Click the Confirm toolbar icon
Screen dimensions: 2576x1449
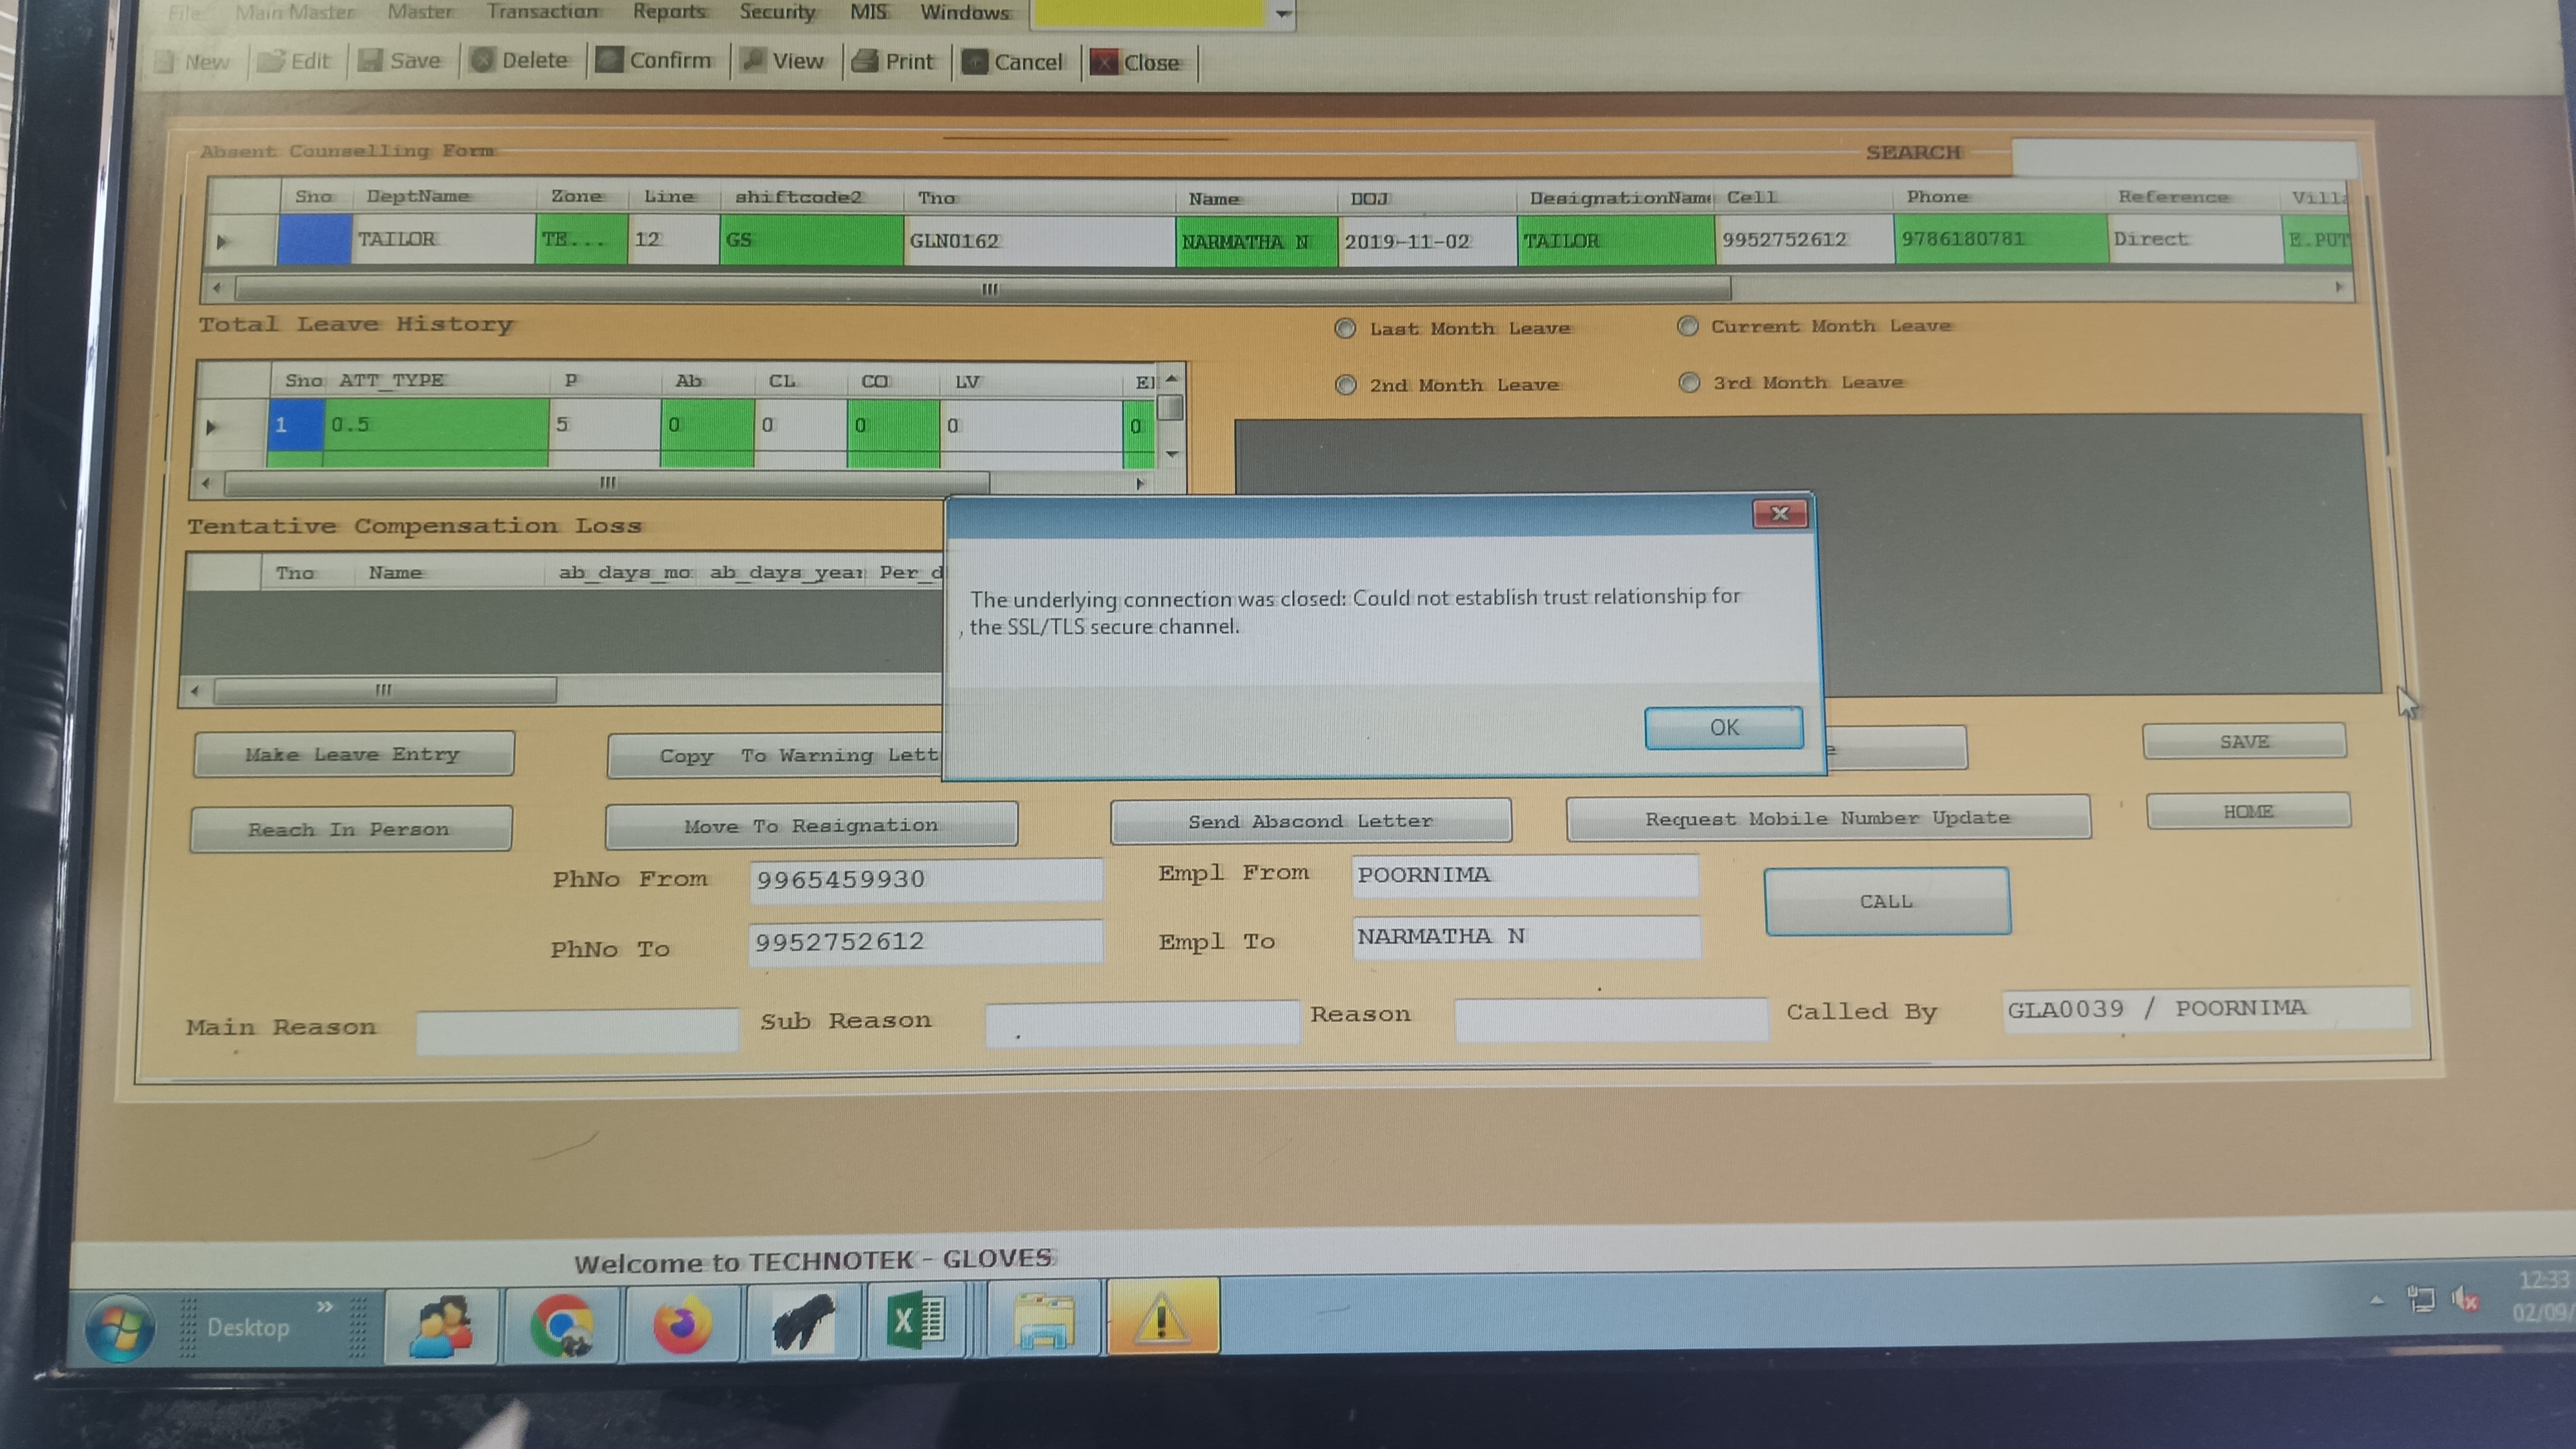[609, 60]
